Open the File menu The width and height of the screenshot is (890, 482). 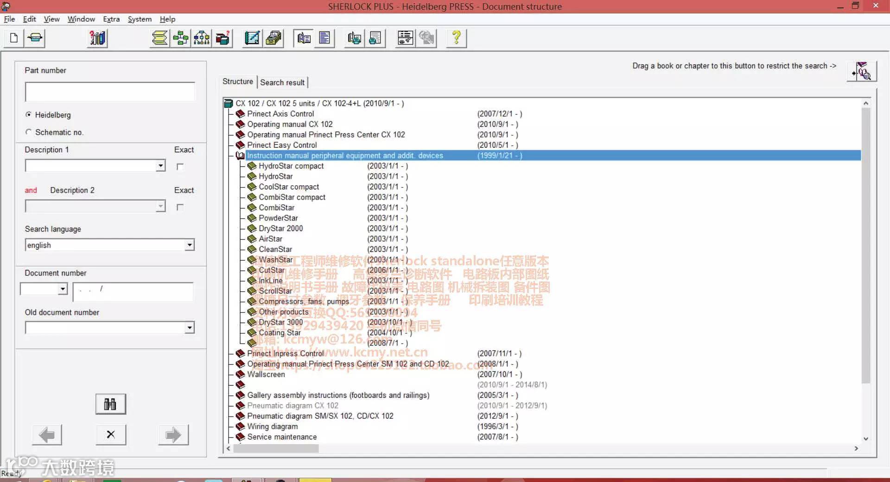pyautogui.click(x=9, y=19)
